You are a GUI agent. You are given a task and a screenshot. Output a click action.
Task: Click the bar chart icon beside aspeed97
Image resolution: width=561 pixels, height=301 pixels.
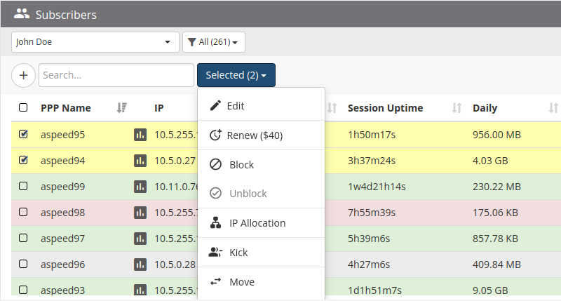[x=140, y=239]
